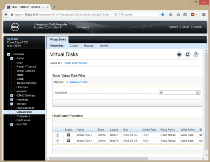The height and width of the screenshot is (162, 210).
Task: Click the Dell logo in header
Action: tap(15, 27)
